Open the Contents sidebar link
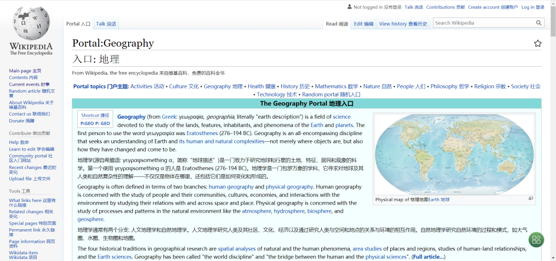The image size is (556, 261). pyautogui.click(x=23, y=78)
